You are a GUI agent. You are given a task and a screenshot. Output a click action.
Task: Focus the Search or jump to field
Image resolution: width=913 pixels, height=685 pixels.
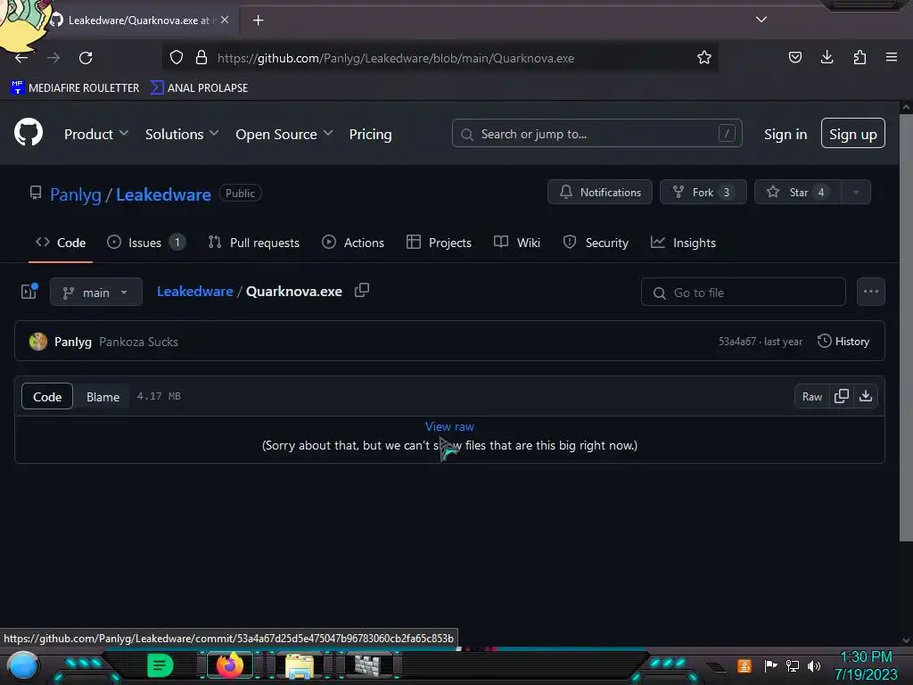[596, 134]
